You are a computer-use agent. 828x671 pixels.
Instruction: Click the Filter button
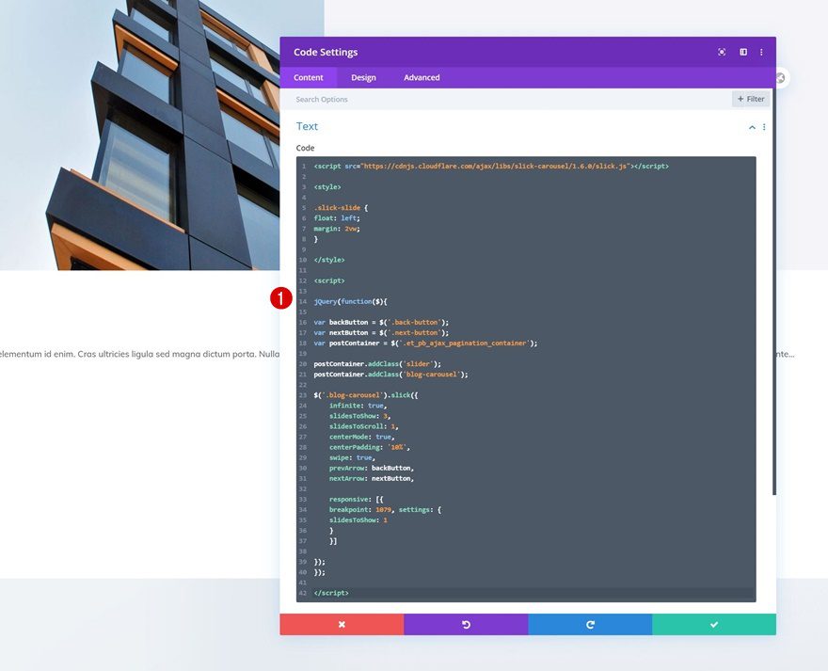751,99
